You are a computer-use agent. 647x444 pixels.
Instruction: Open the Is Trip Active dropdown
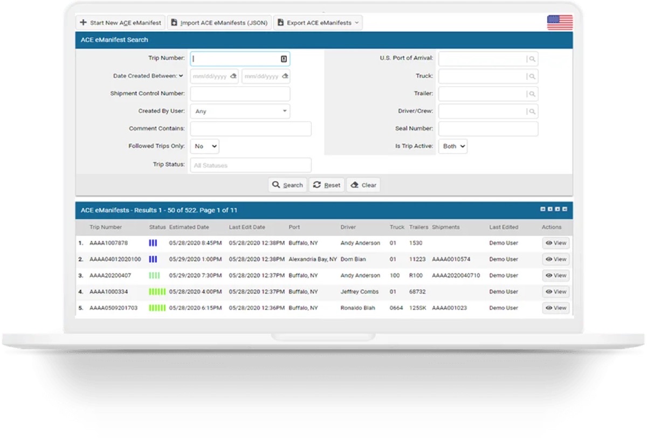(452, 146)
